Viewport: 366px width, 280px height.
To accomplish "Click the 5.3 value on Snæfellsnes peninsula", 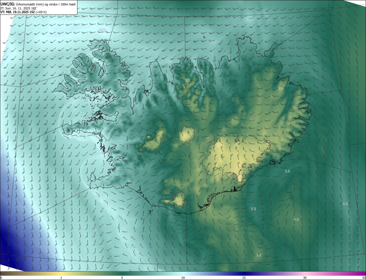I will 68,130.
